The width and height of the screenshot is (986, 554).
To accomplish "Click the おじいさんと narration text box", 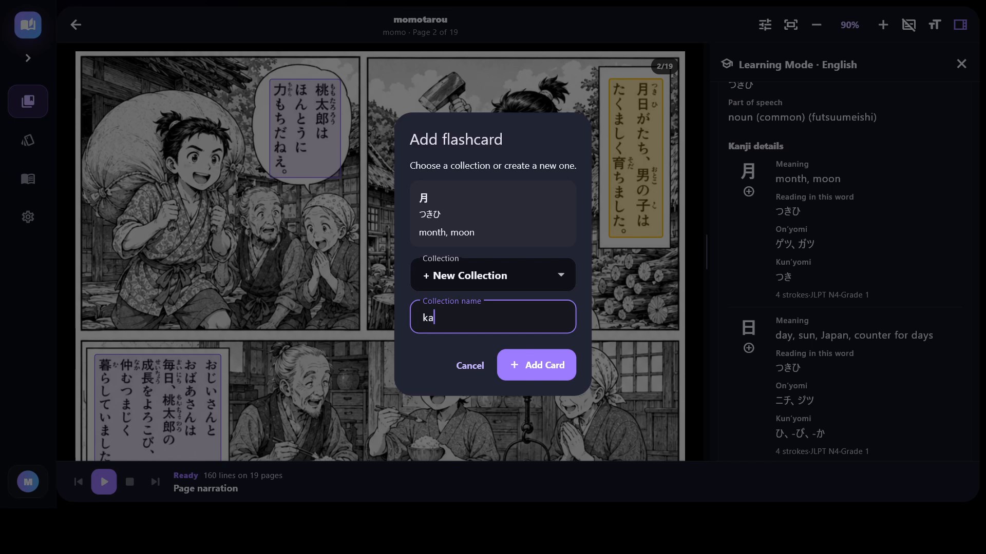I will (x=158, y=407).
